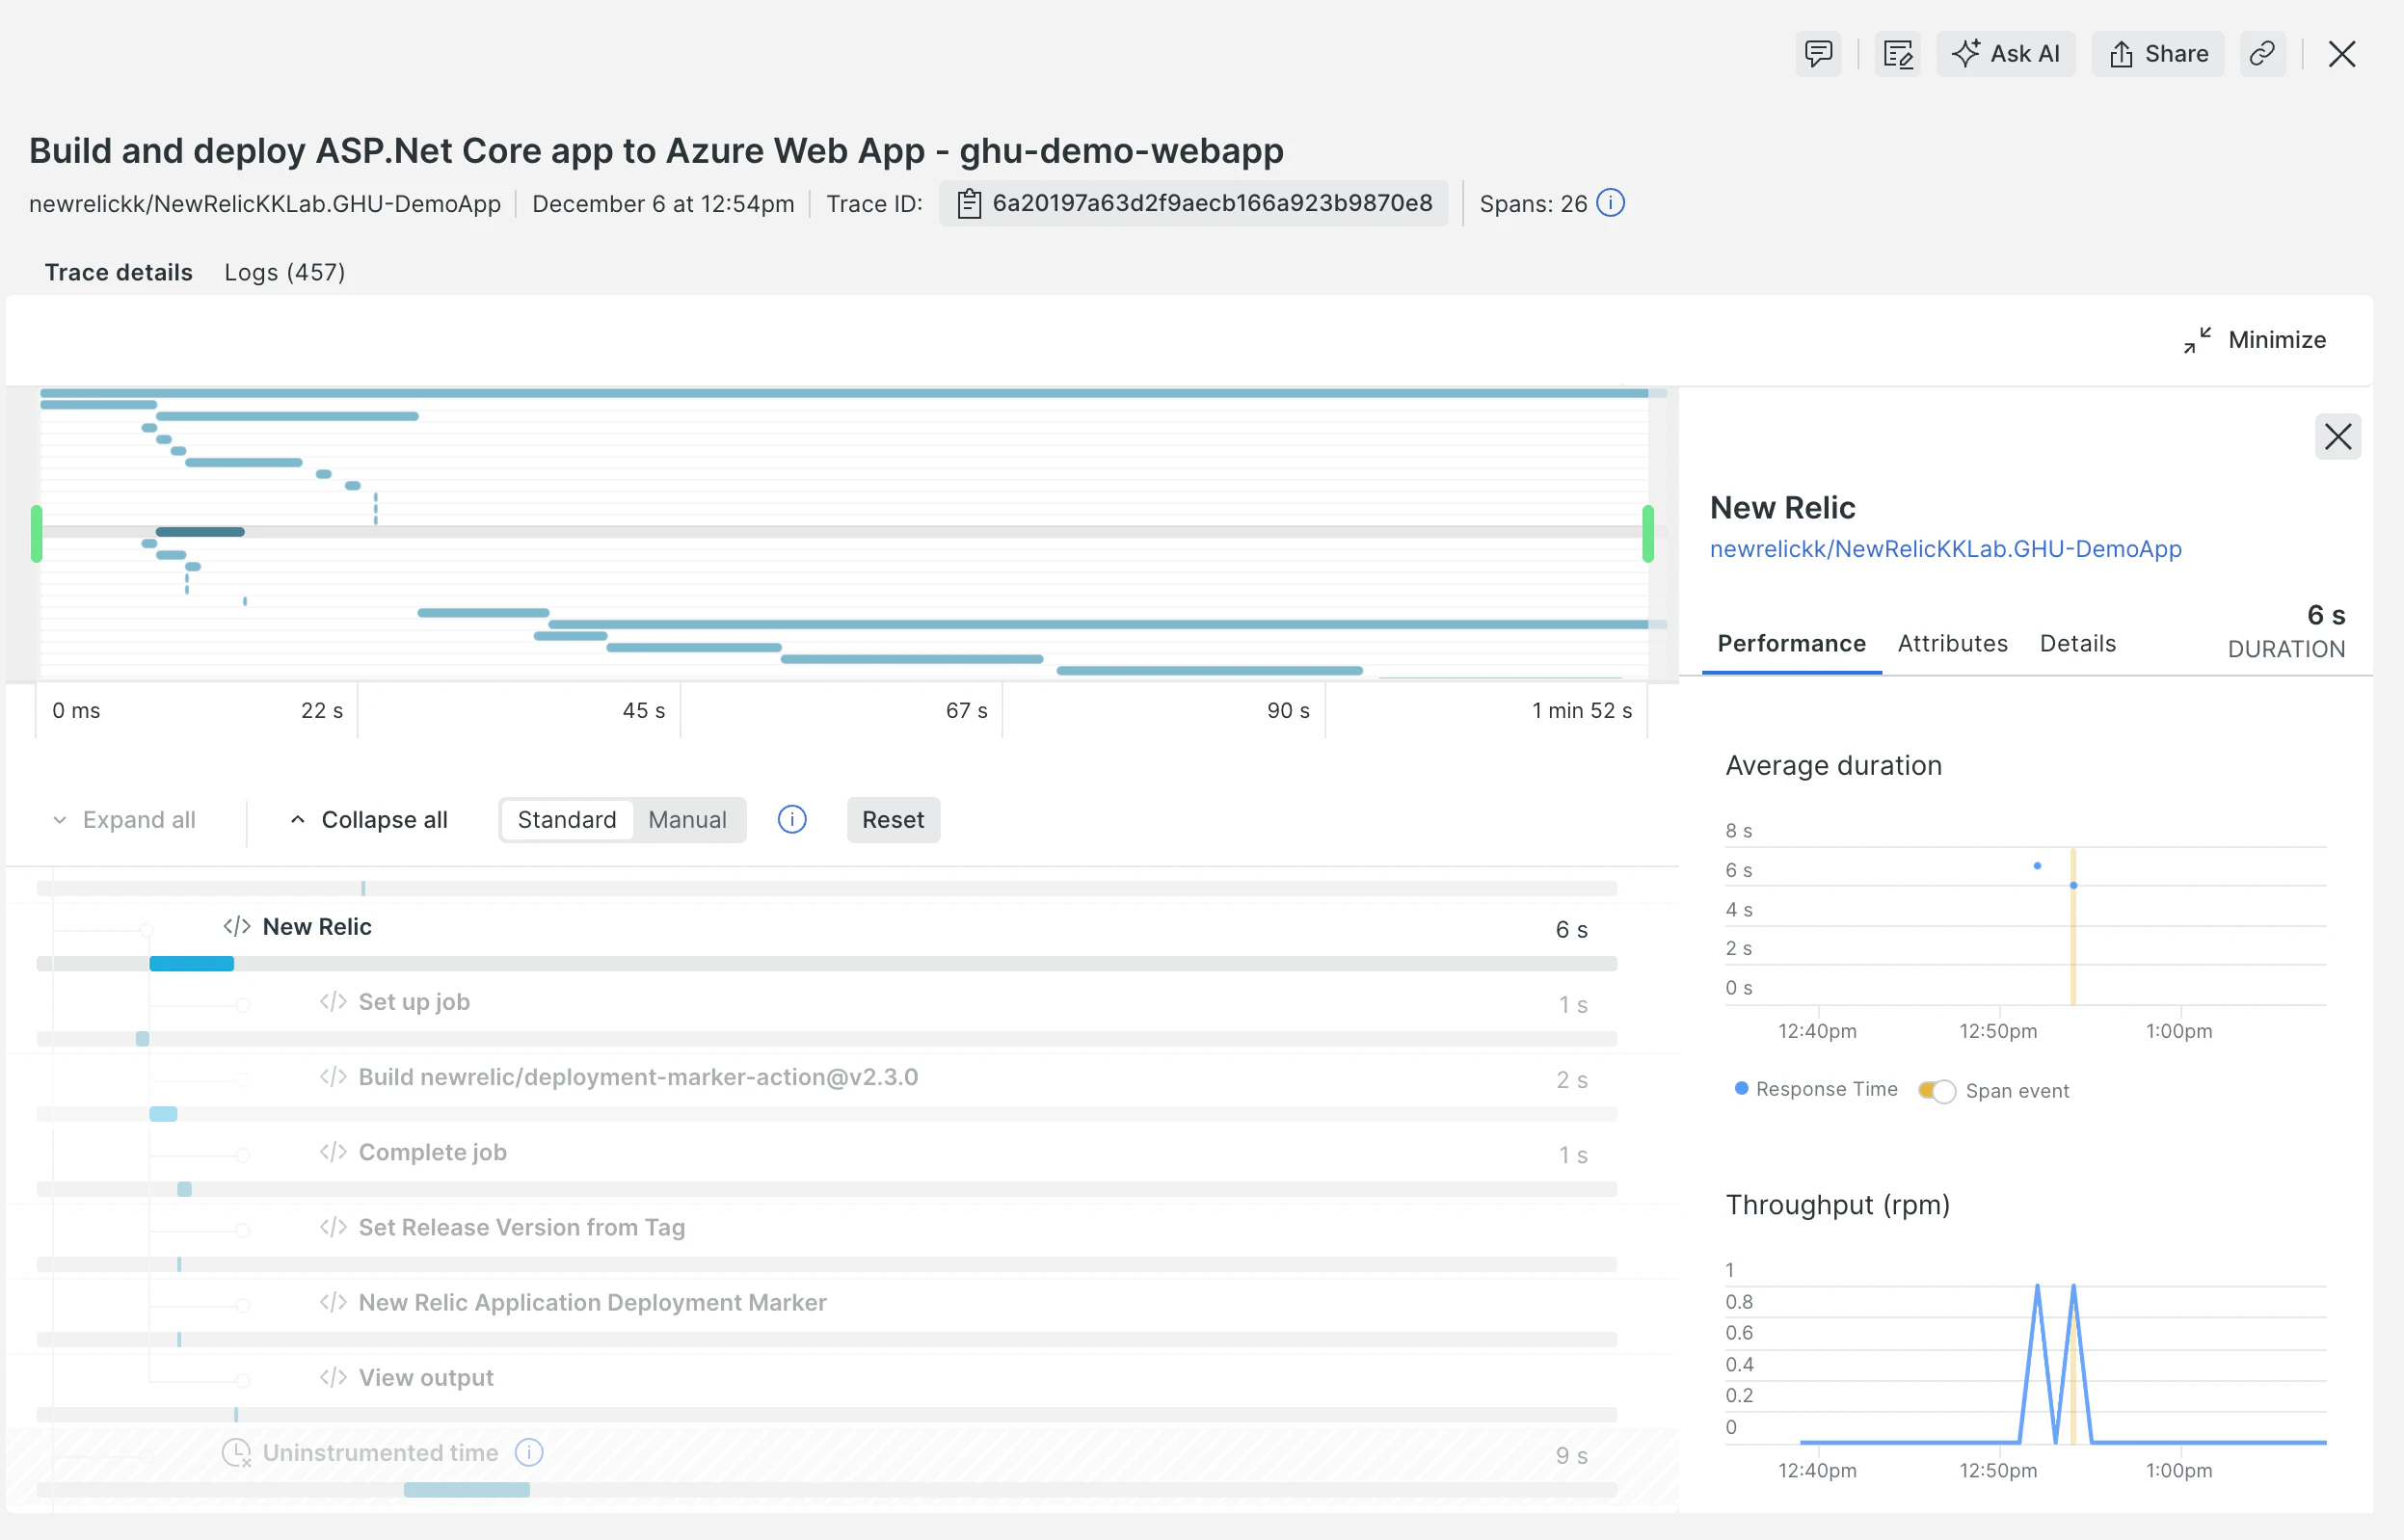Minimize the trace waterfall panel

click(x=2254, y=340)
